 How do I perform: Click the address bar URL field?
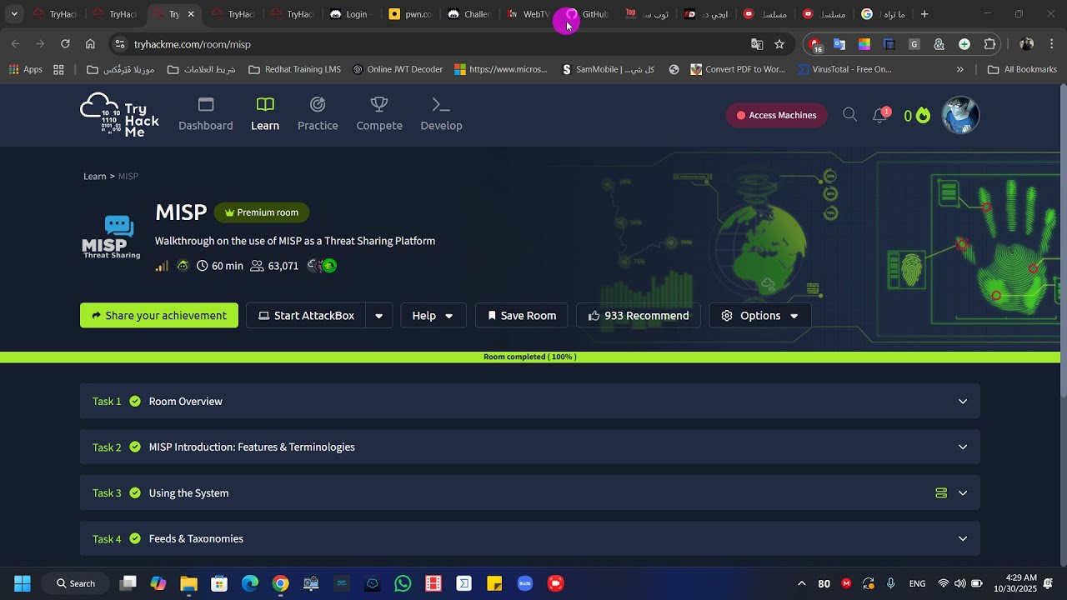tap(433, 44)
